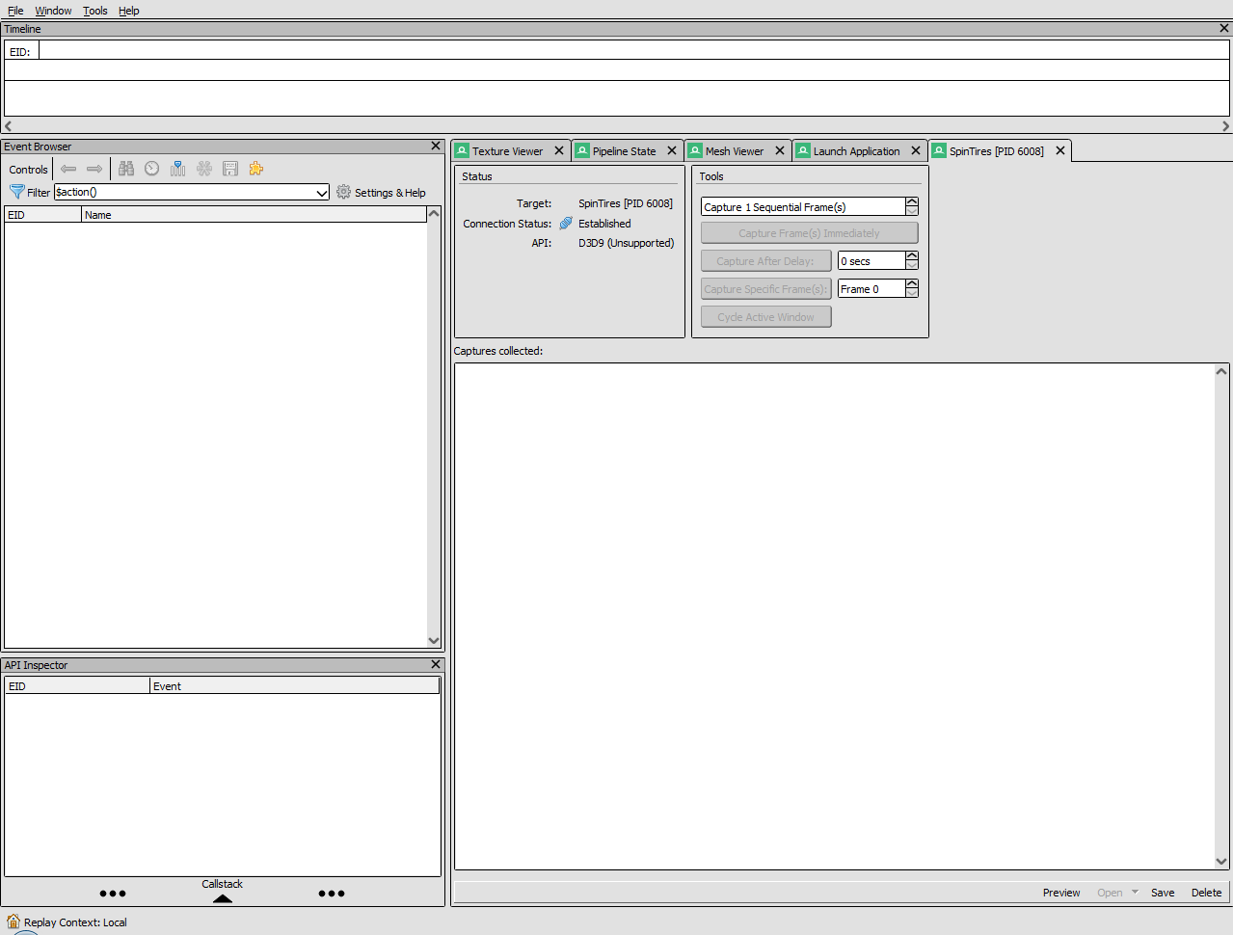1233x935 pixels.
Task: Click the Replay Context house icon
Action: point(13,922)
